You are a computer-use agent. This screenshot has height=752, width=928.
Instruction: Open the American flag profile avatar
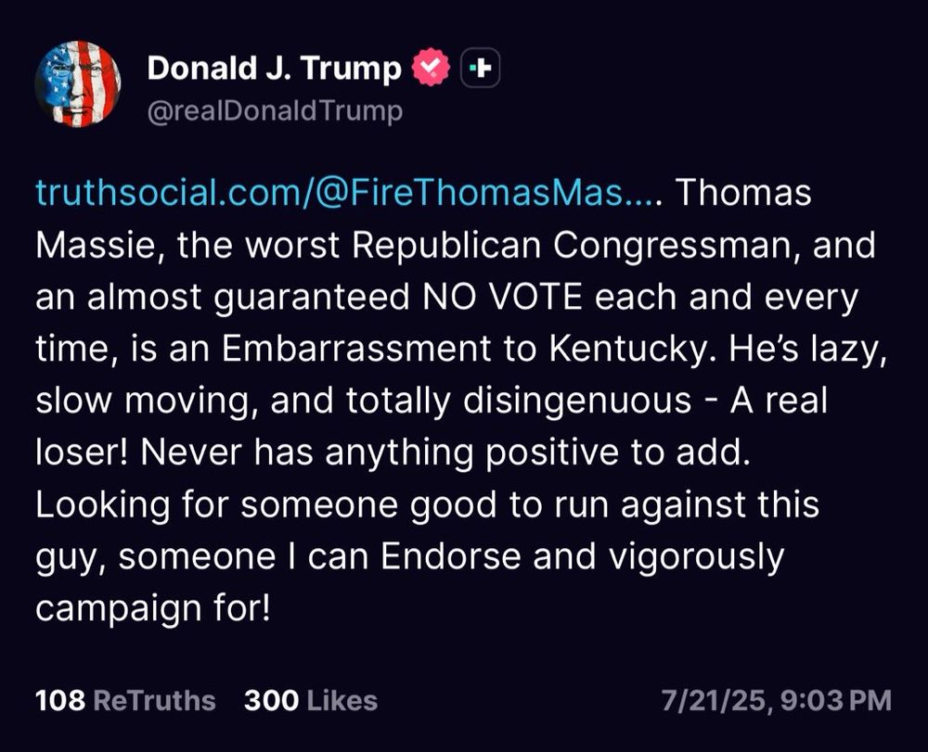pos(78,84)
